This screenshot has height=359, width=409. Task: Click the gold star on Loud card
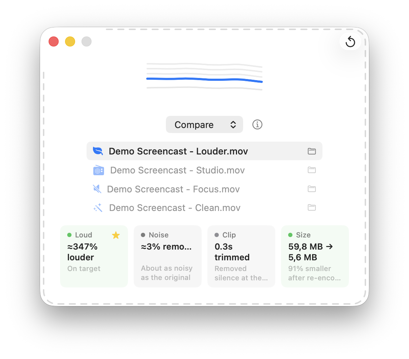pyautogui.click(x=116, y=235)
